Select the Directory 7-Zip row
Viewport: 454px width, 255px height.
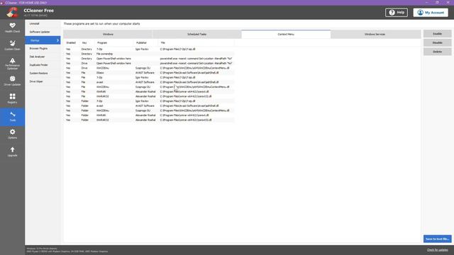tap(149, 49)
